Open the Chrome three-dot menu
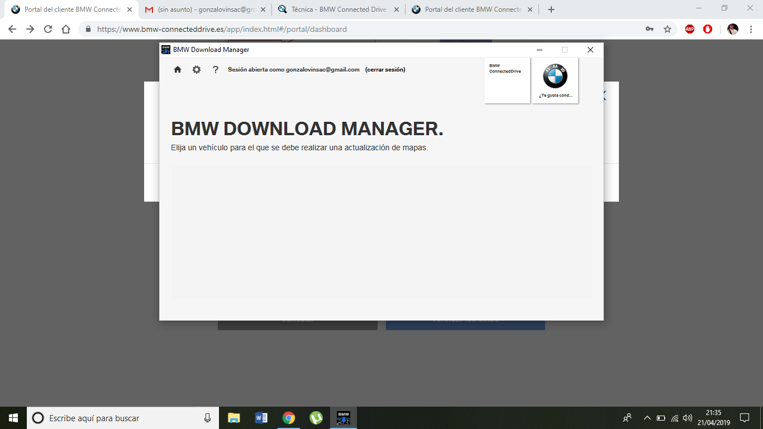Screen dimensions: 763x429 point(751,29)
